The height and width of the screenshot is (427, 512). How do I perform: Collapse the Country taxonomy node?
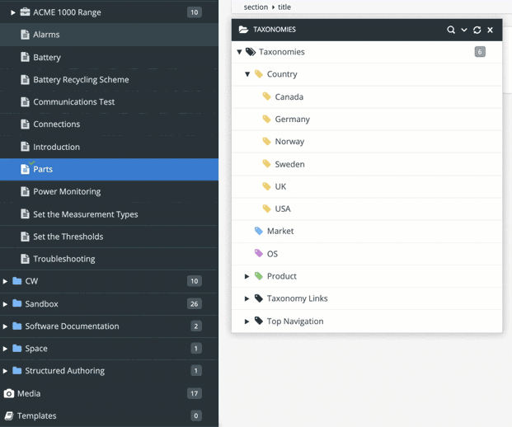click(247, 74)
